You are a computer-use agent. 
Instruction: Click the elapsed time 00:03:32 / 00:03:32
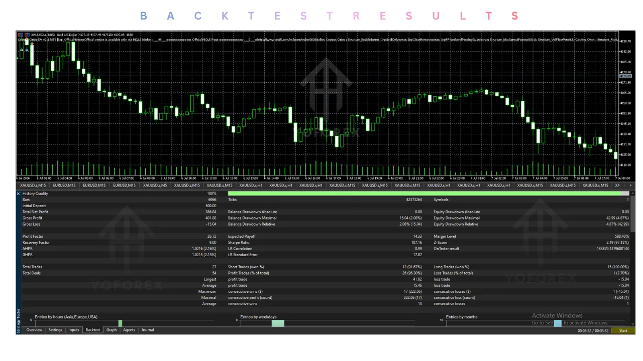(x=593, y=331)
